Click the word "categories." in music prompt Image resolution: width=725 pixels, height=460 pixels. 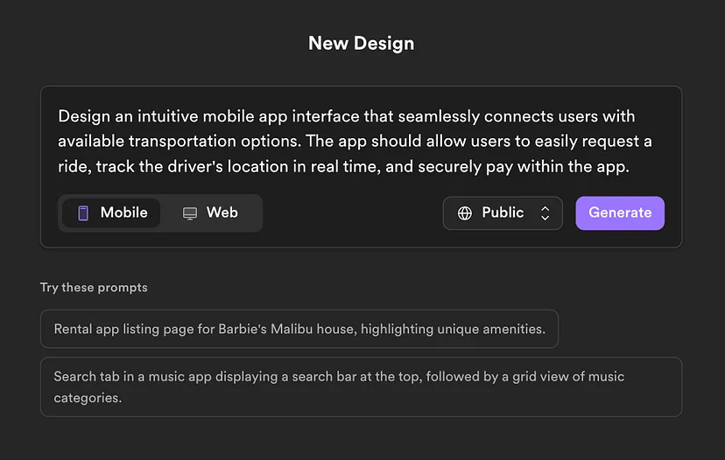tap(88, 398)
